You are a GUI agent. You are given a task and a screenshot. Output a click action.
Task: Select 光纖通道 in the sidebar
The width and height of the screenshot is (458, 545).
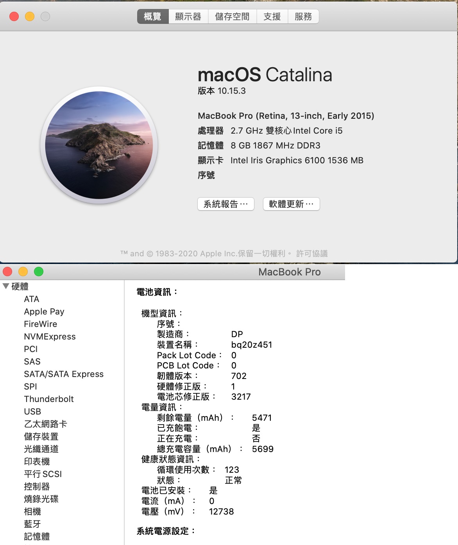coord(41,449)
